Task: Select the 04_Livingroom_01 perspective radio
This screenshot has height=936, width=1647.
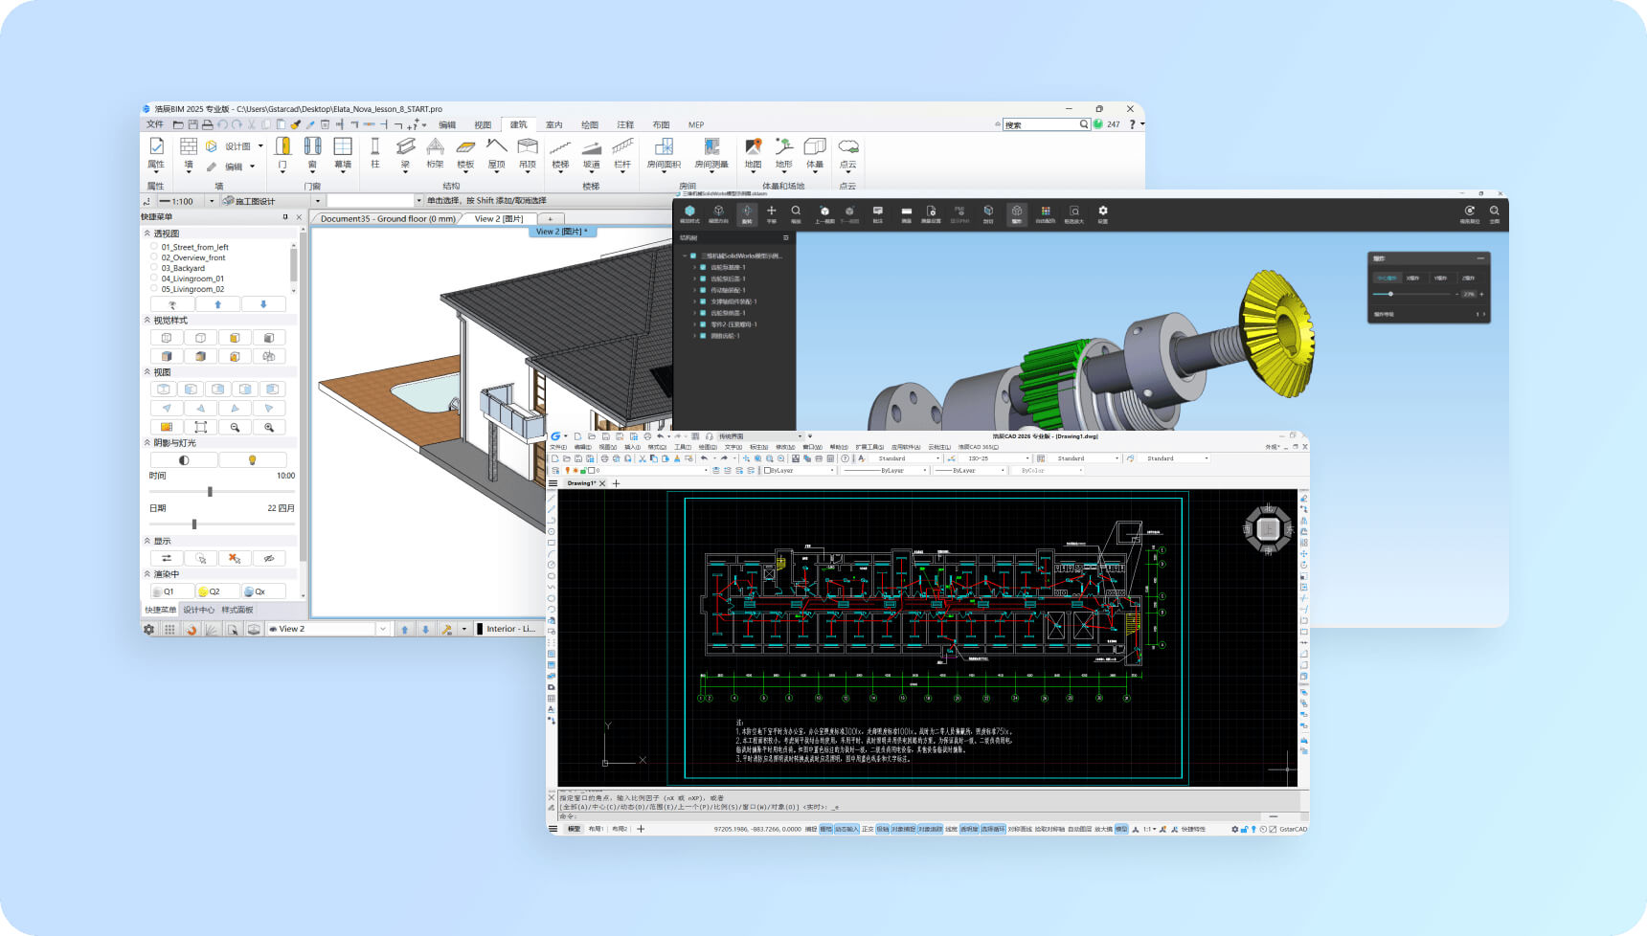Action: point(154,278)
